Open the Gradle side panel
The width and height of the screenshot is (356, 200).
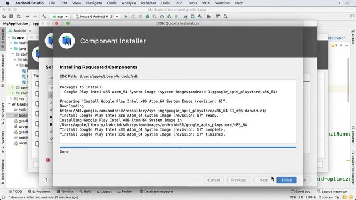(x=353, y=37)
